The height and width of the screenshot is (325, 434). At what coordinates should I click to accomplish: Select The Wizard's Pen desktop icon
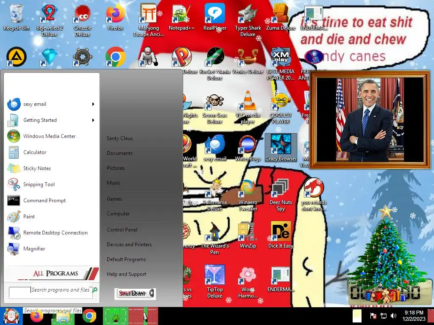coord(215,238)
